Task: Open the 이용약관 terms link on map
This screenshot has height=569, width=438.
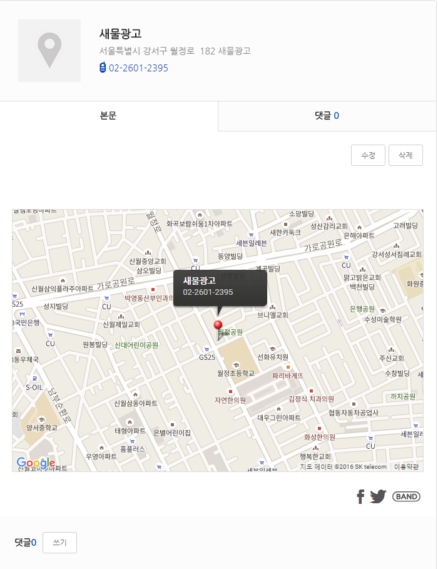Action: pyautogui.click(x=407, y=467)
